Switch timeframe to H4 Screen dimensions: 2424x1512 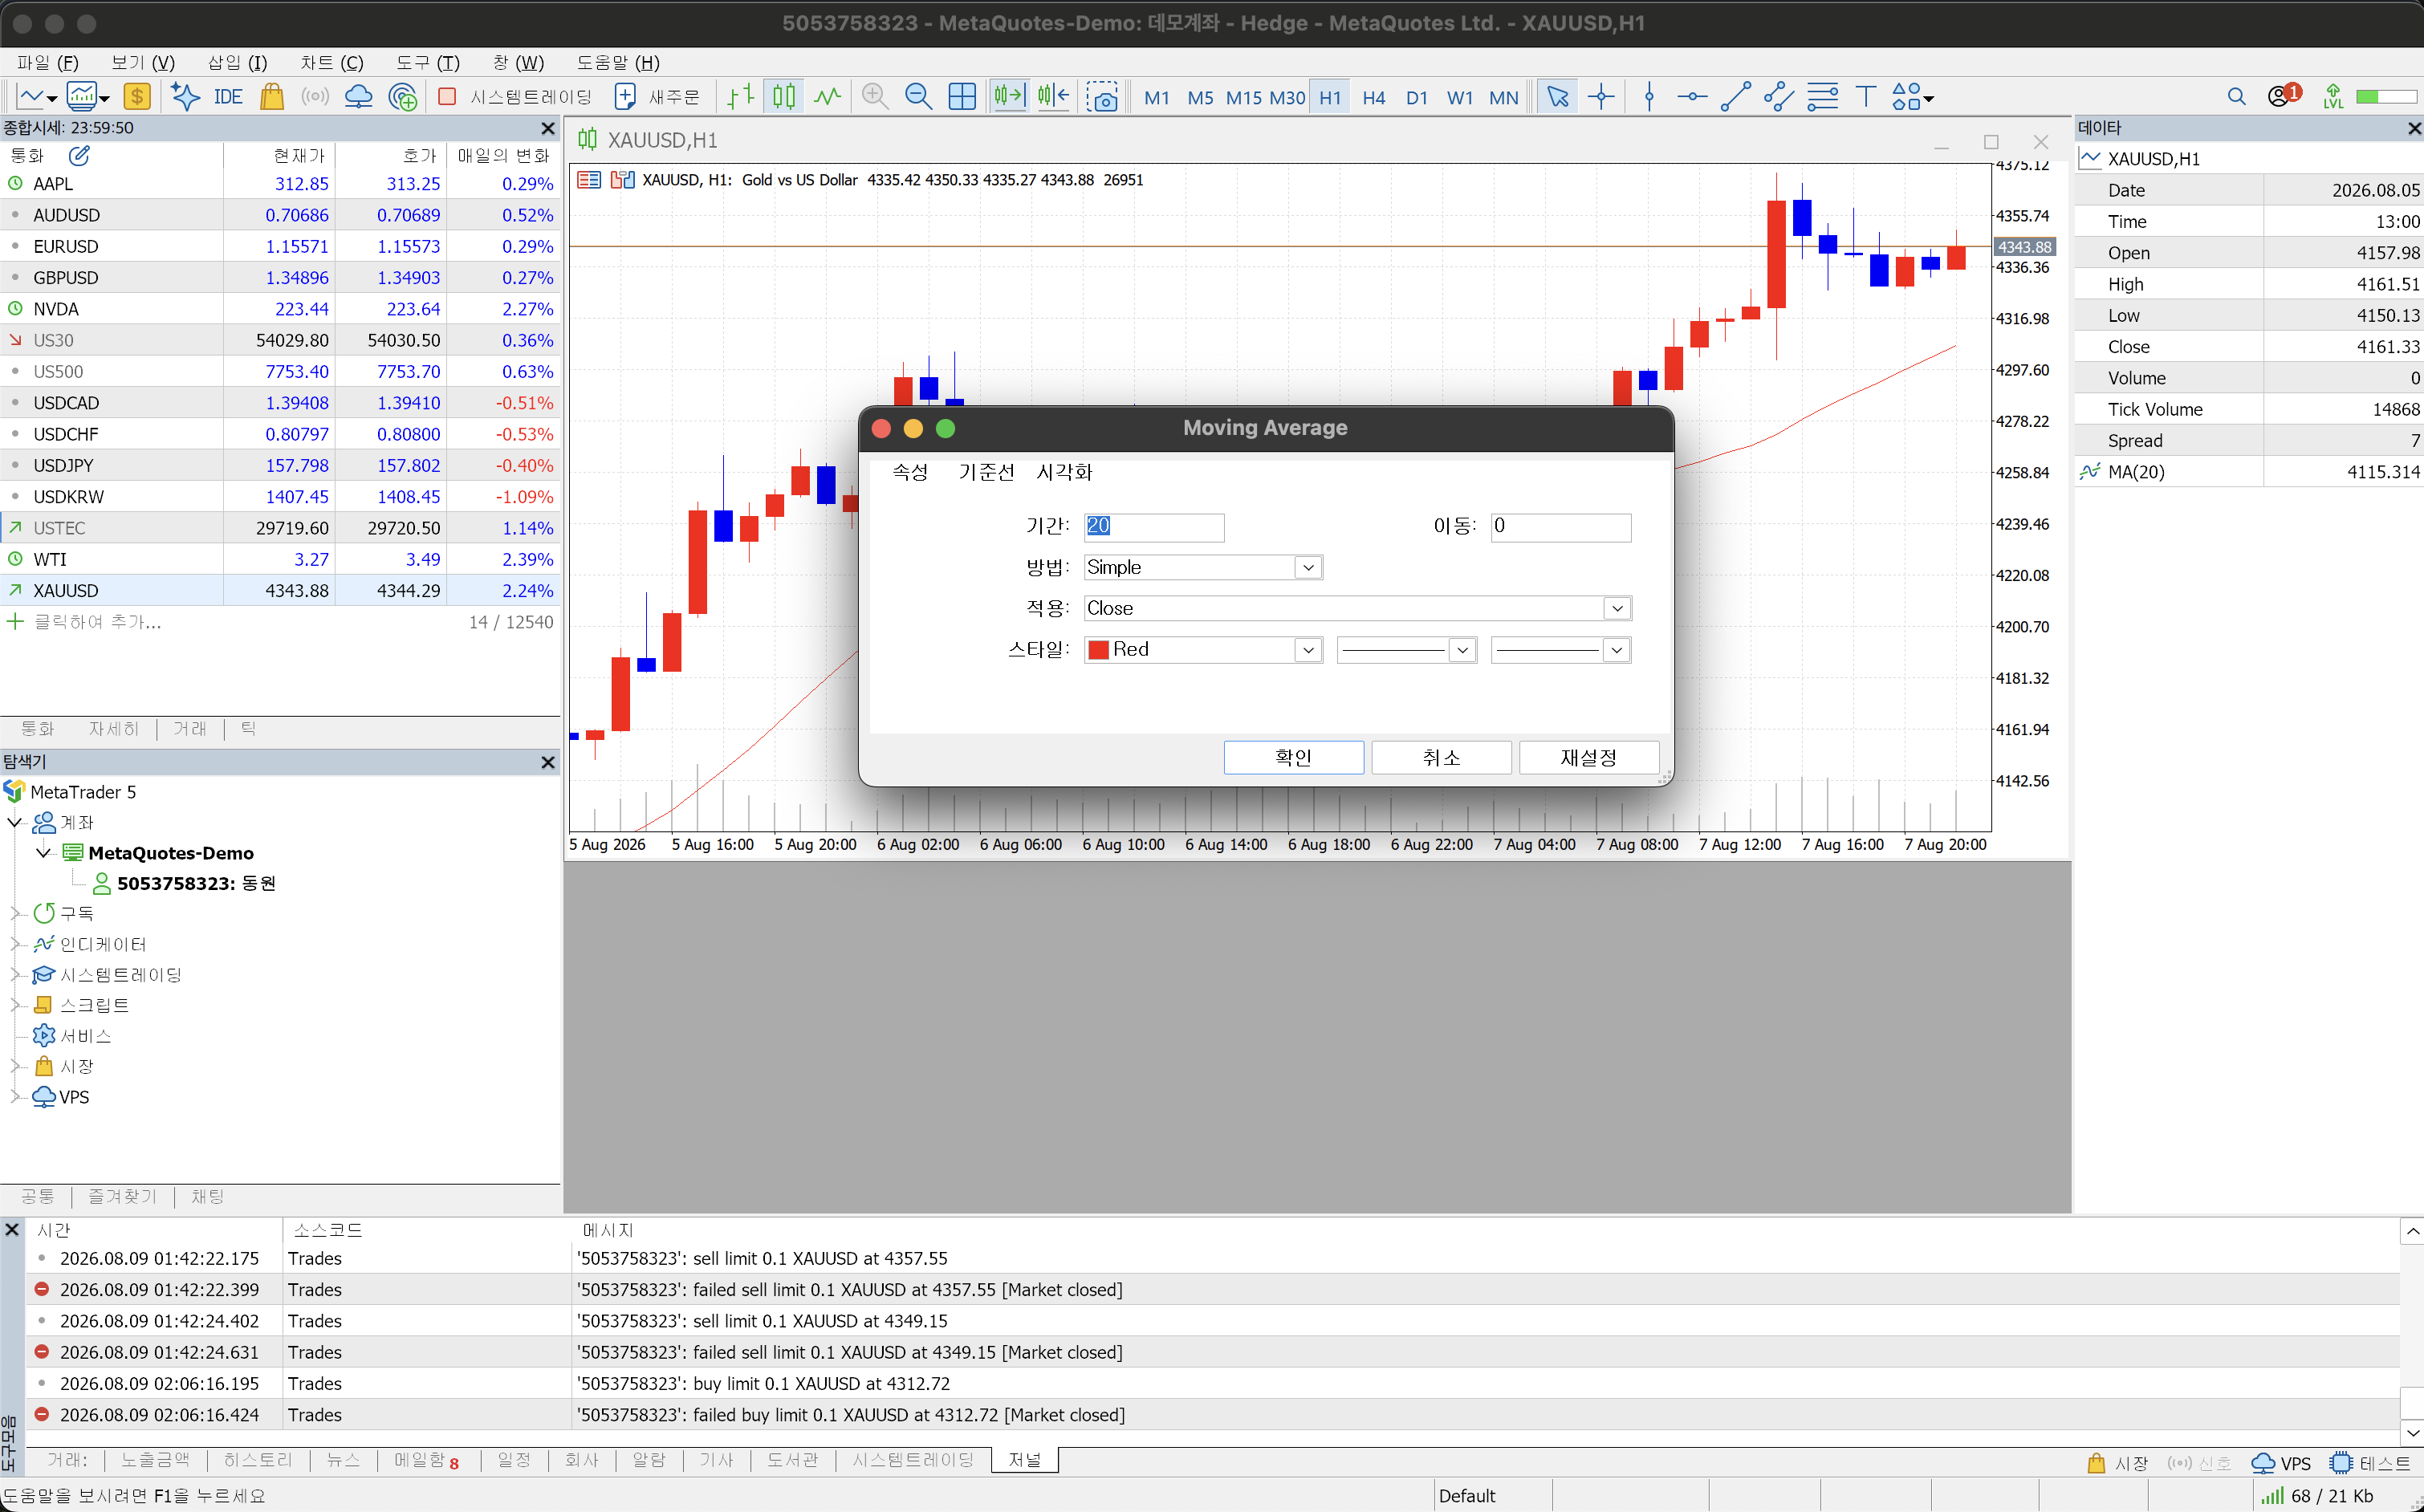[x=1373, y=98]
